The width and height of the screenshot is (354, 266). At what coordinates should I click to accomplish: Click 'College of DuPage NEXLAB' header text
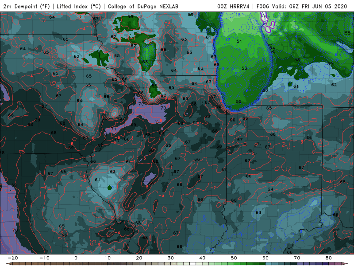(x=143, y=6)
